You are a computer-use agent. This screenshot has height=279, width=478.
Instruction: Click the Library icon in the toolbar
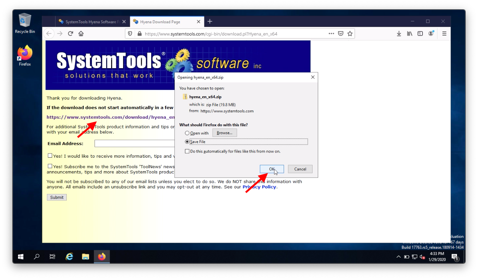click(x=409, y=33)
